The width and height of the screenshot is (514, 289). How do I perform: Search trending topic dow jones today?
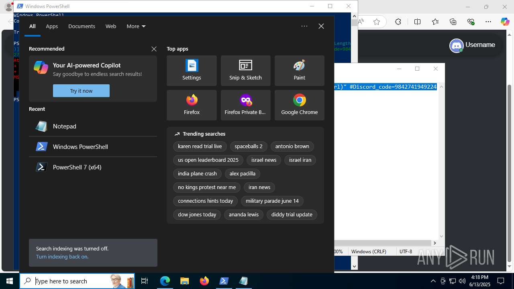(x=197, y=215)
